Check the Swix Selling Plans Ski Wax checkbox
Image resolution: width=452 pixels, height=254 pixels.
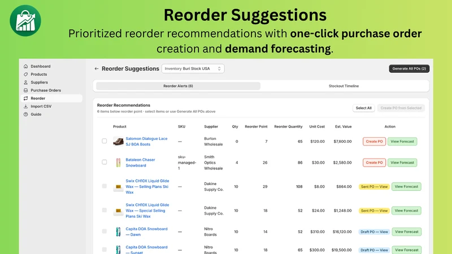tap(105, 186)
